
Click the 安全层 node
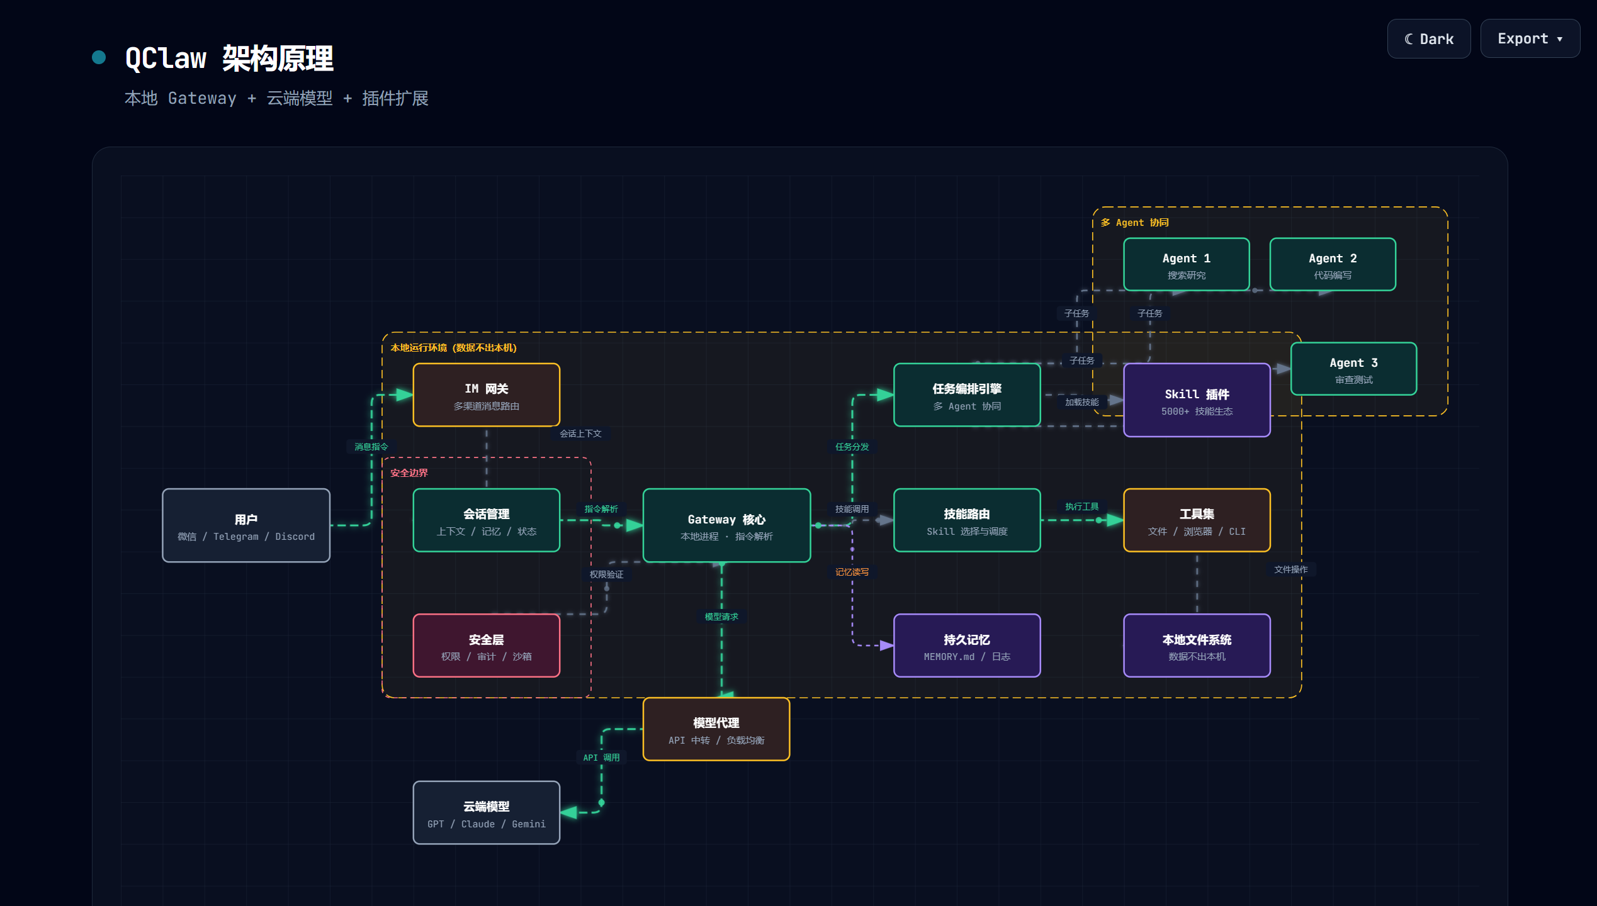[487, 646]
